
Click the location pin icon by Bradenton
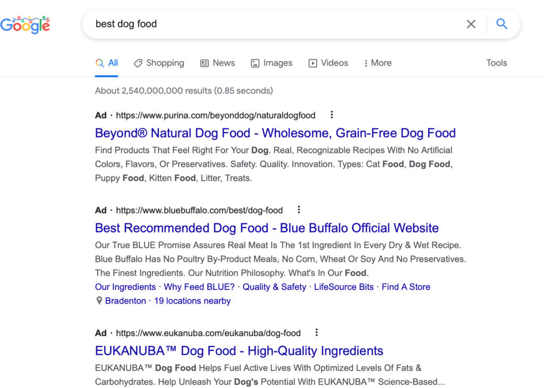99,301
